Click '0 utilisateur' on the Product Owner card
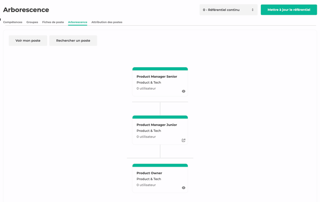The width and height of the screenshot is (320, 202). click(146, 185)
